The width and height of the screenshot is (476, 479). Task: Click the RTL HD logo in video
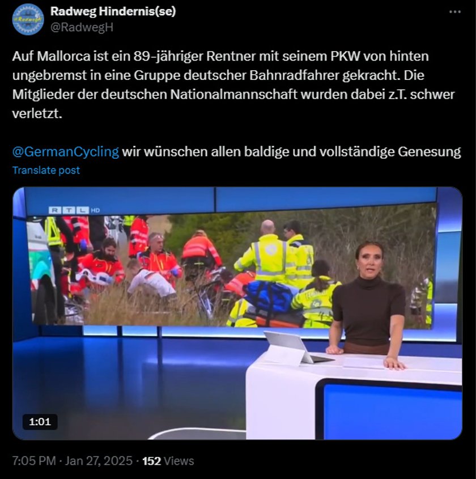pos(74,210)
